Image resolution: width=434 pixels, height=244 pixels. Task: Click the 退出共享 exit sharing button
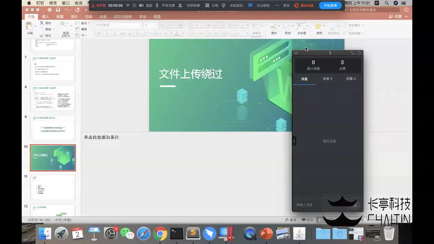[304, 5]
